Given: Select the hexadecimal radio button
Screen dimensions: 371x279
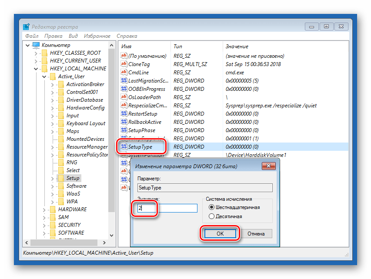Looking at the screenshot, I should coord(212,207).
